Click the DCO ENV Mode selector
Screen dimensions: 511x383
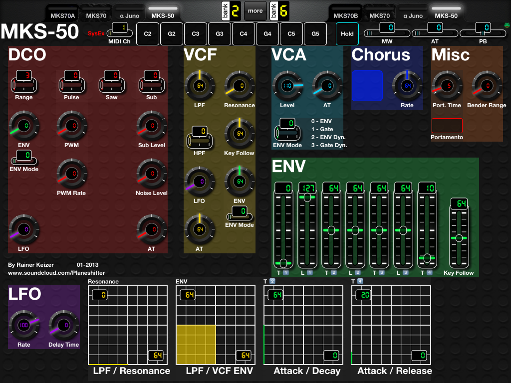point(24,157)
